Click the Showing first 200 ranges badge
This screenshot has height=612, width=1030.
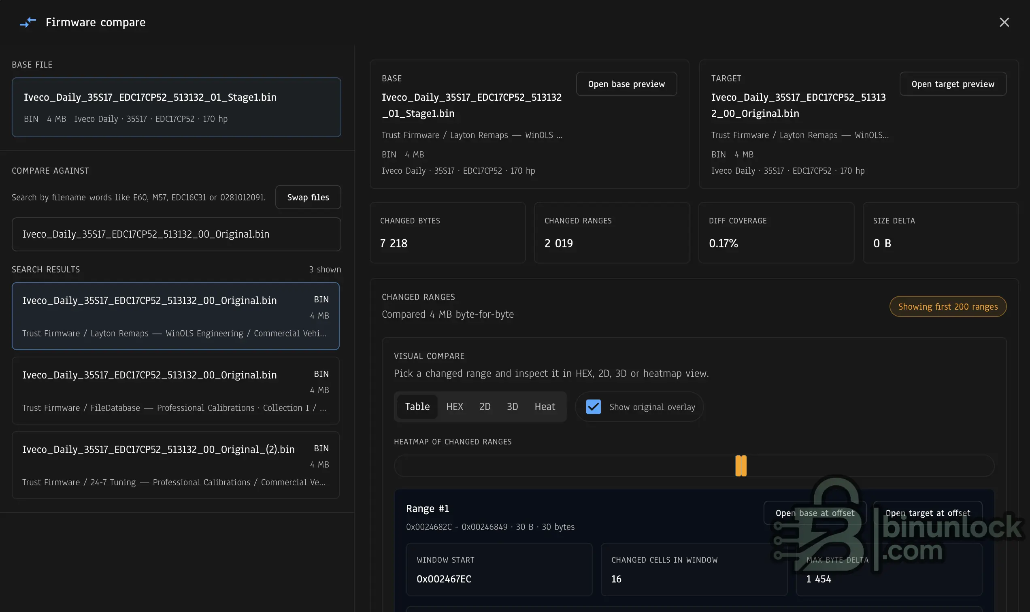947,306
